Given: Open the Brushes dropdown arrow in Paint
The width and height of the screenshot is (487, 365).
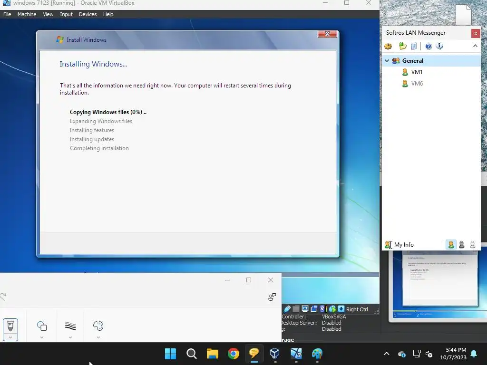Looking at the screenshot, I should point(10,337).
